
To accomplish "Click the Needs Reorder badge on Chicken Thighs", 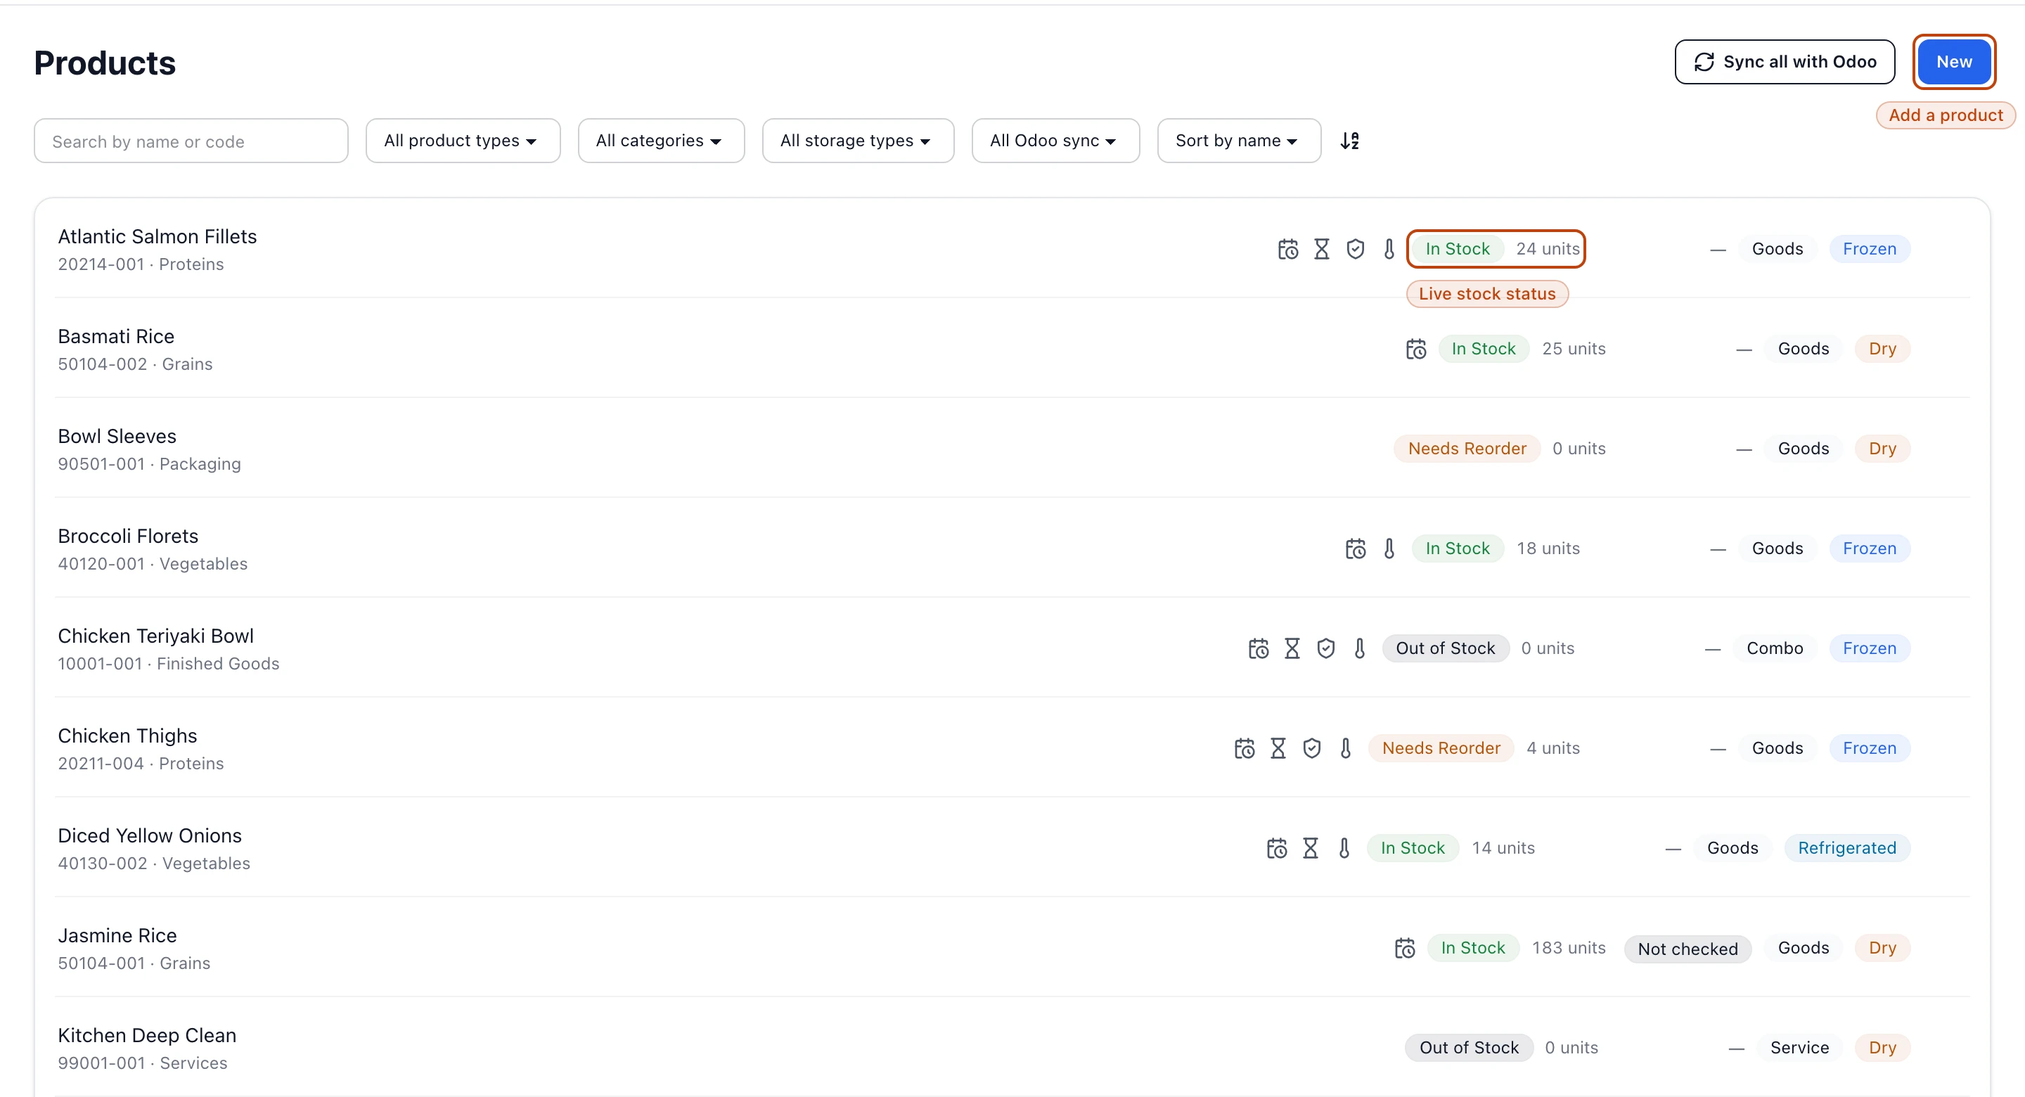I will coord(1441,749).
